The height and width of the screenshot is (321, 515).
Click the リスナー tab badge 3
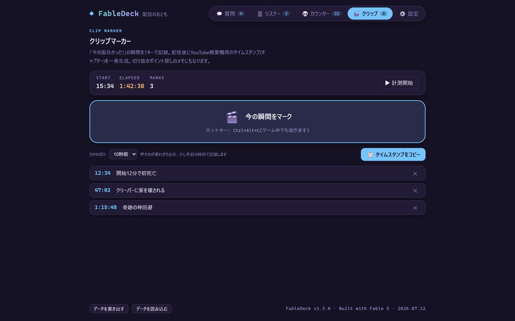tap(286, 14)
